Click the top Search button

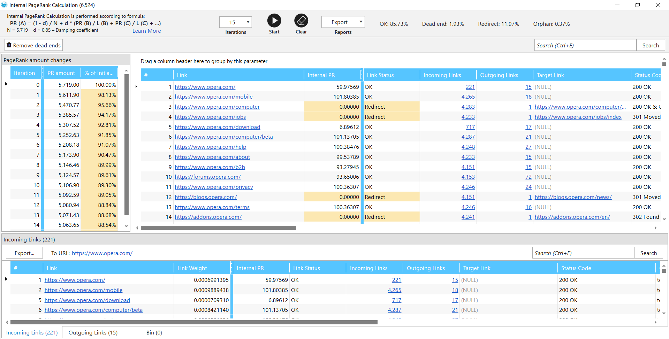point(651,45)
